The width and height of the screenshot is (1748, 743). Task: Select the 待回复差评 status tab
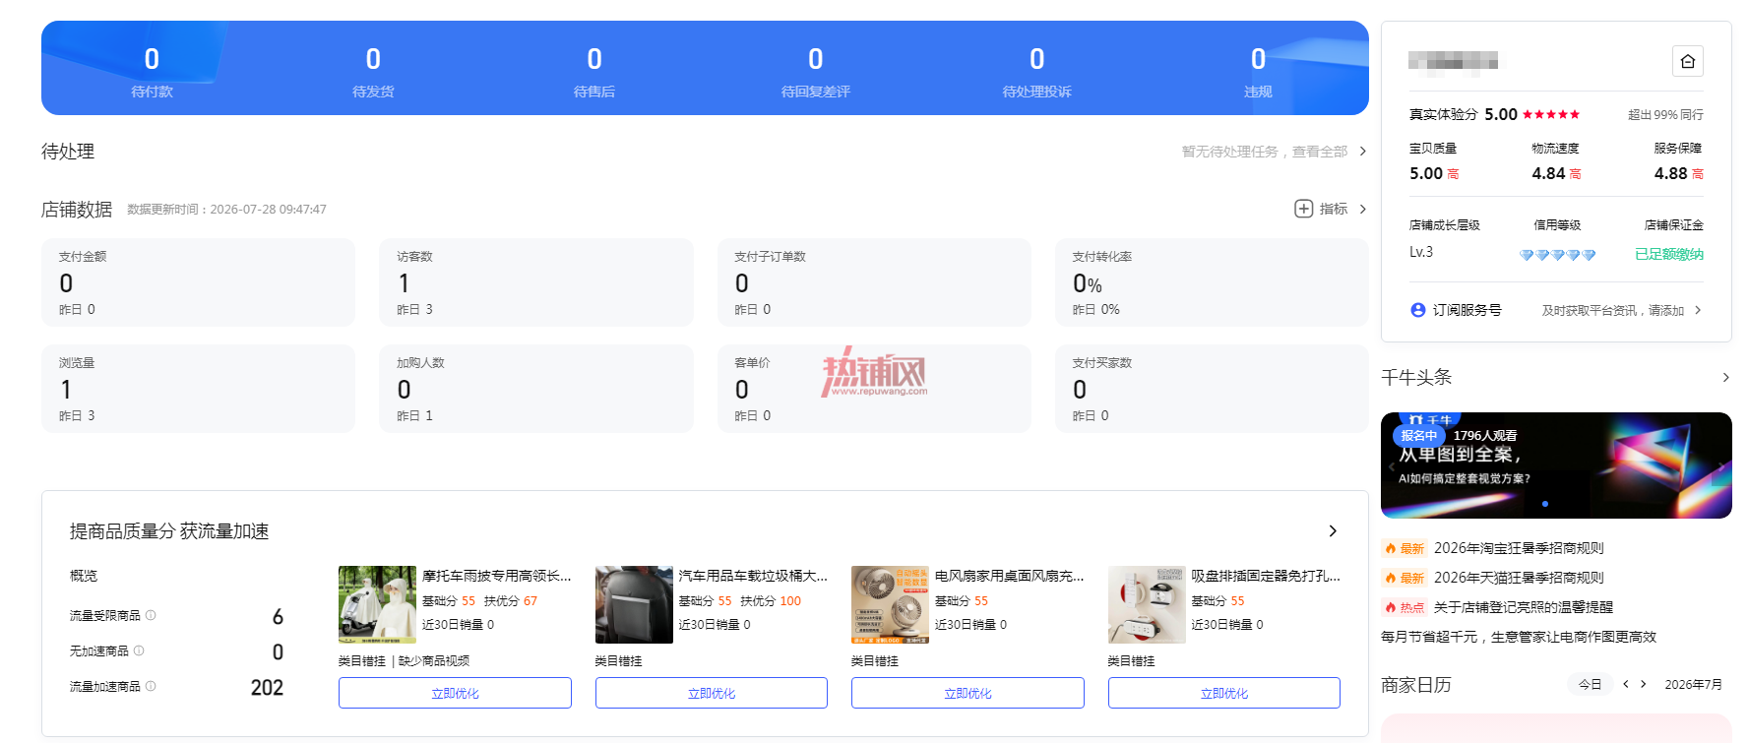pos(815,70)
